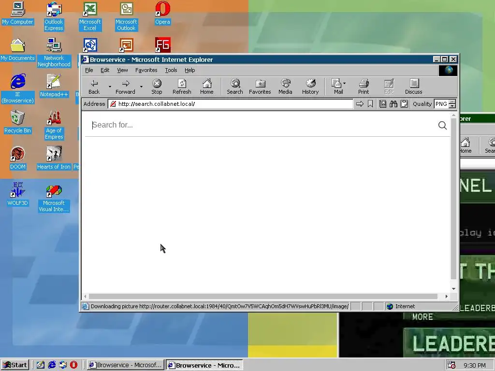495x371 pixels.
Task: Click the vertical scrollbar down arrow
Action: [x=453, y=289]
